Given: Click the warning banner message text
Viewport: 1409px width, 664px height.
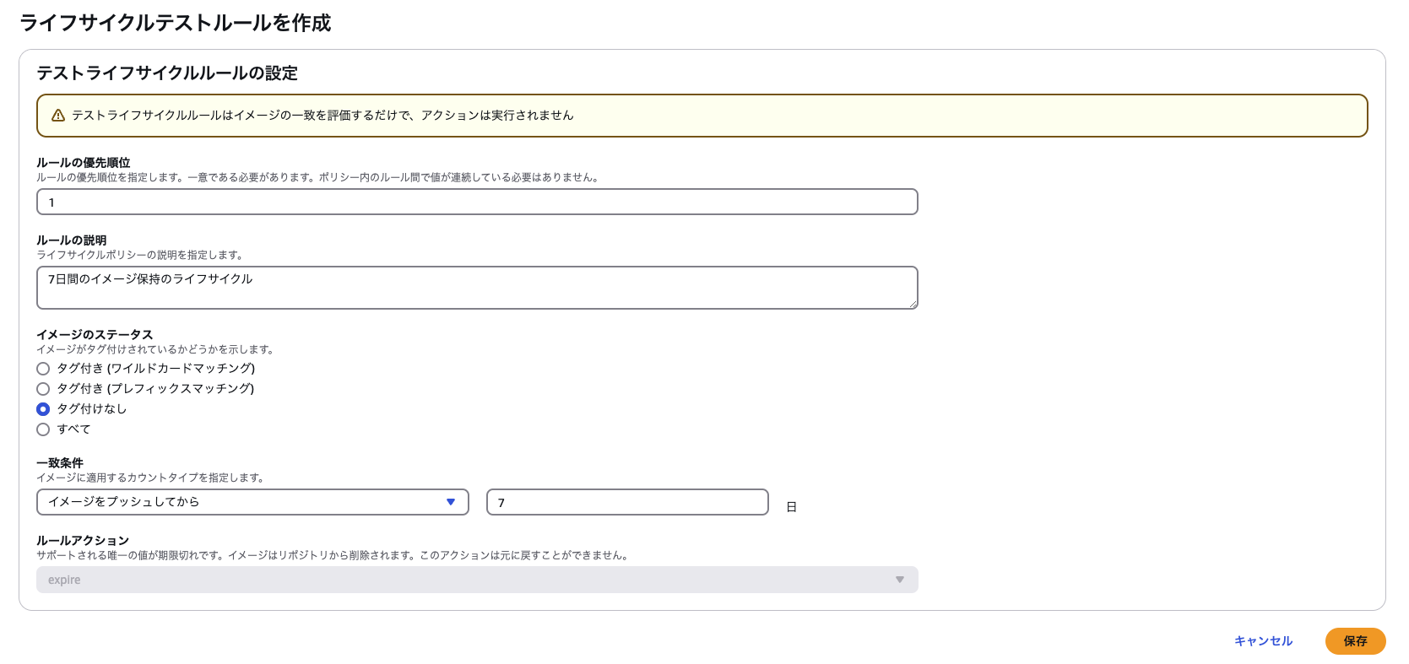Looking at the screenshot, I should (x=322, y=116).
